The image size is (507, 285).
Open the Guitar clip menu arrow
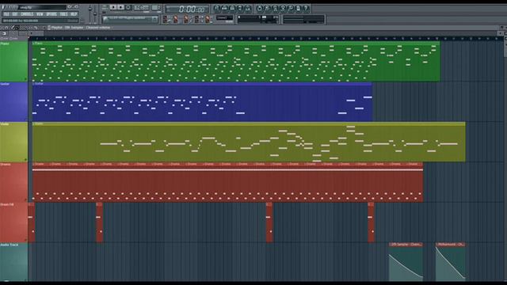coord(33,83)
